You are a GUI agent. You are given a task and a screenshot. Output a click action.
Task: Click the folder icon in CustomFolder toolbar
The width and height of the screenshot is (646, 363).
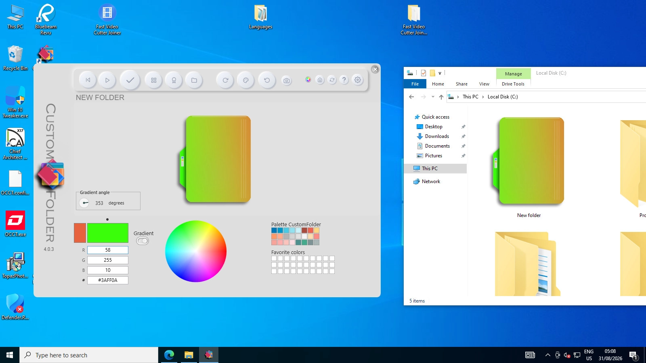pyautogui.click(x=194, y=80)
